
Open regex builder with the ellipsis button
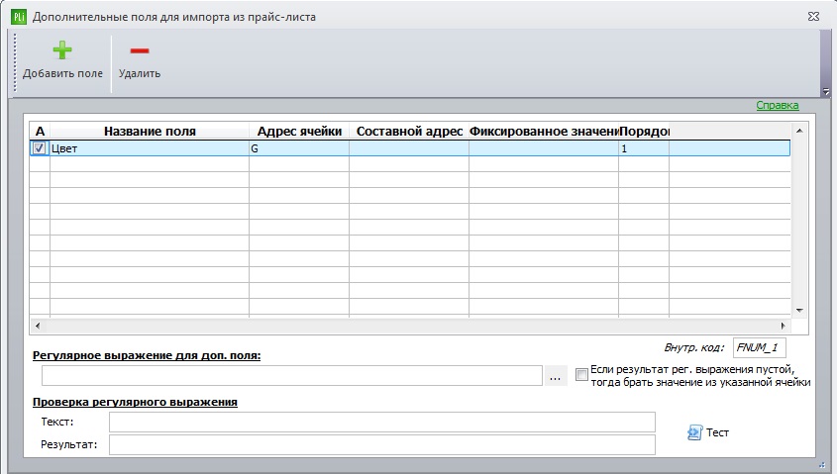click(x=555, y=376)
